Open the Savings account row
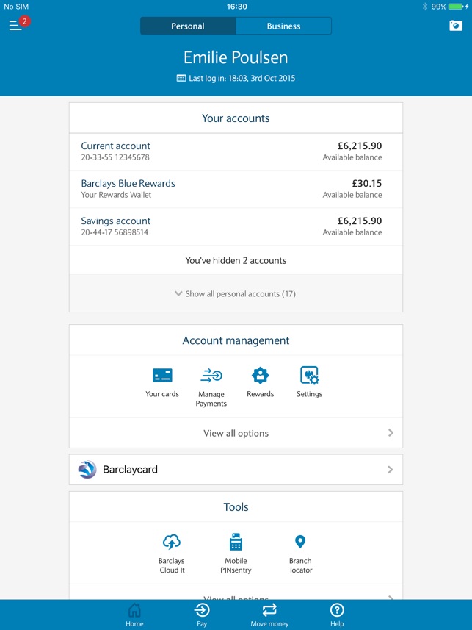The width and height of the screenshot is (472, 630). pyautogui.click(x=236, y=226)
